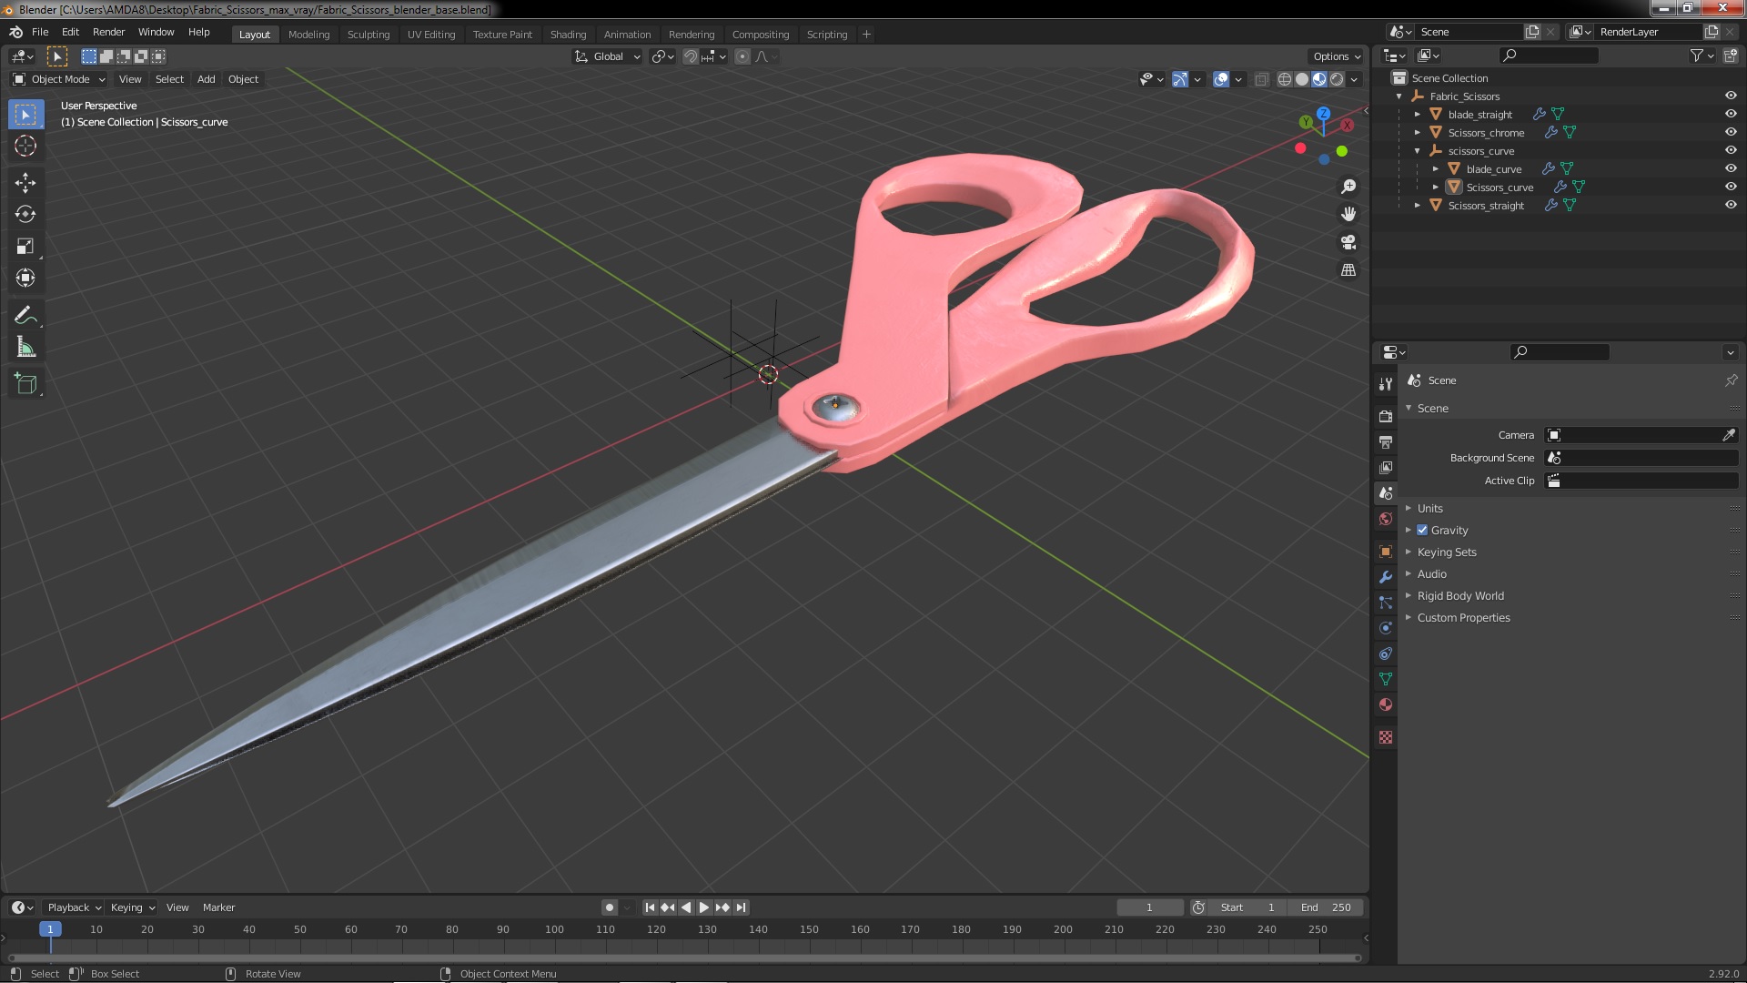Activate the Move tool
1747x983 pixels.
pyautogui.click(x=25, y=182)
